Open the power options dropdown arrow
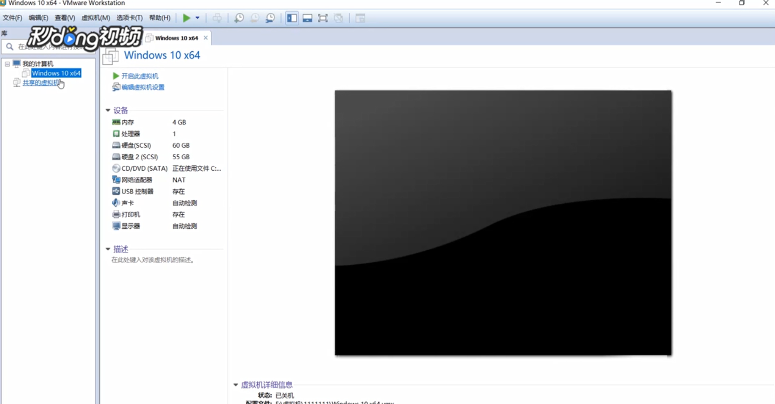 pos(197,18)
